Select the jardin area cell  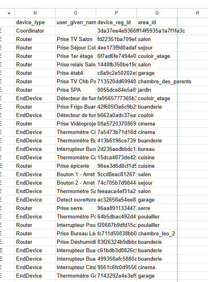point(157,90)
